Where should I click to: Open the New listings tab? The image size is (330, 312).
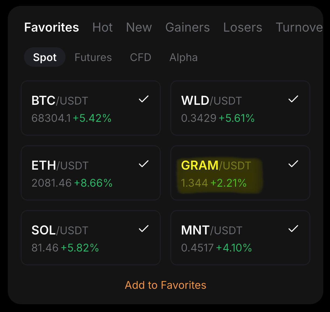tap(139, 27)
